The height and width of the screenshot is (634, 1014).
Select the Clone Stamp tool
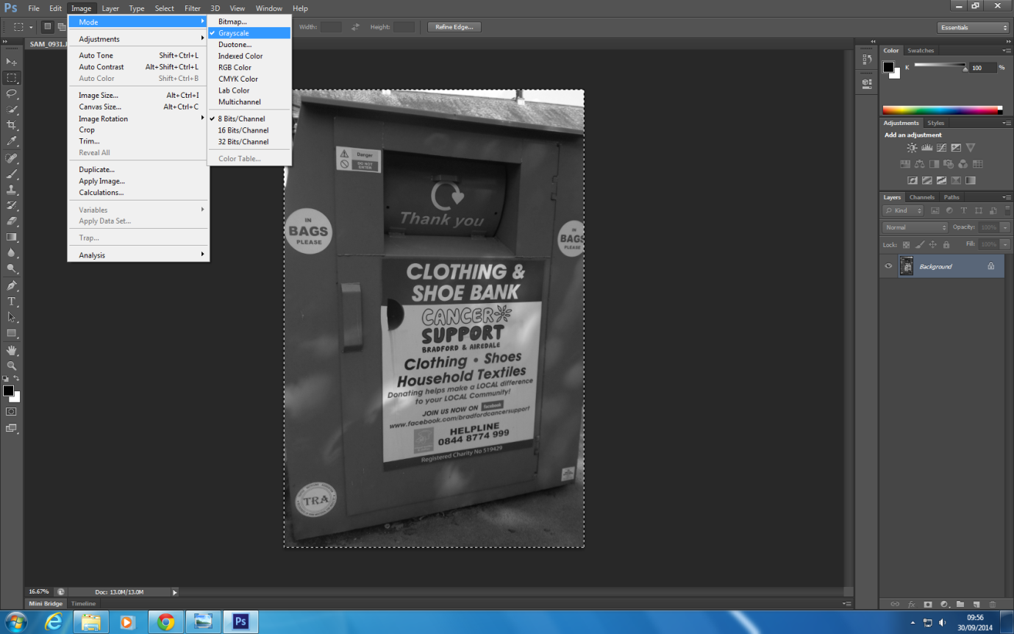(x=12, y=190)
